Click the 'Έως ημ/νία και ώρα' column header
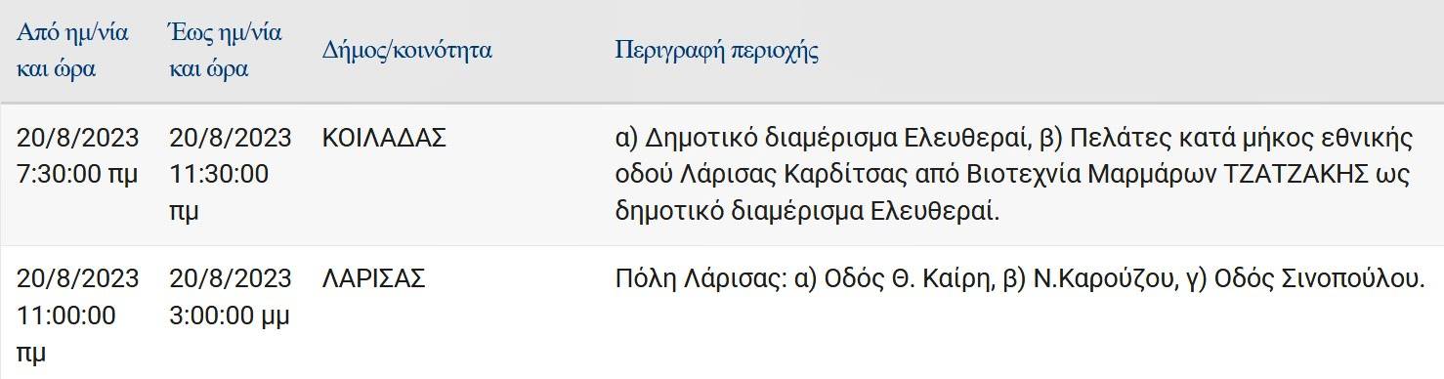Screen dimensions: 1444x379 (226, 51)
